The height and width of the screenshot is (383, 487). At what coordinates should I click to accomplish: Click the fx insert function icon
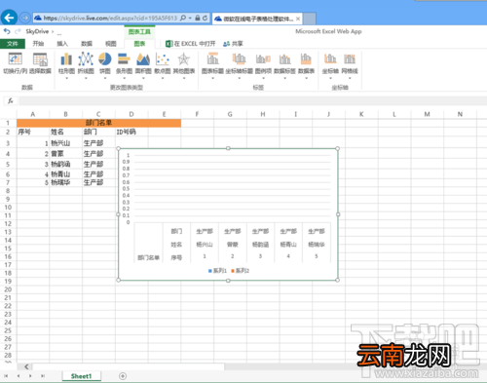pos(11,101)
